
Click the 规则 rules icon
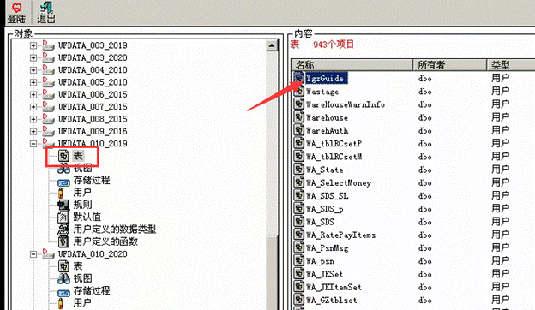click(x=63, y=205)
